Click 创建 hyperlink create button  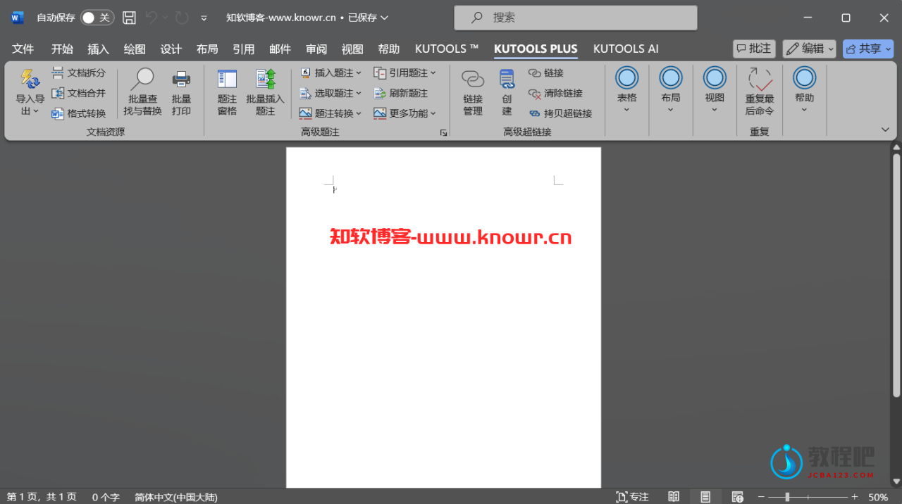point(507,93)
